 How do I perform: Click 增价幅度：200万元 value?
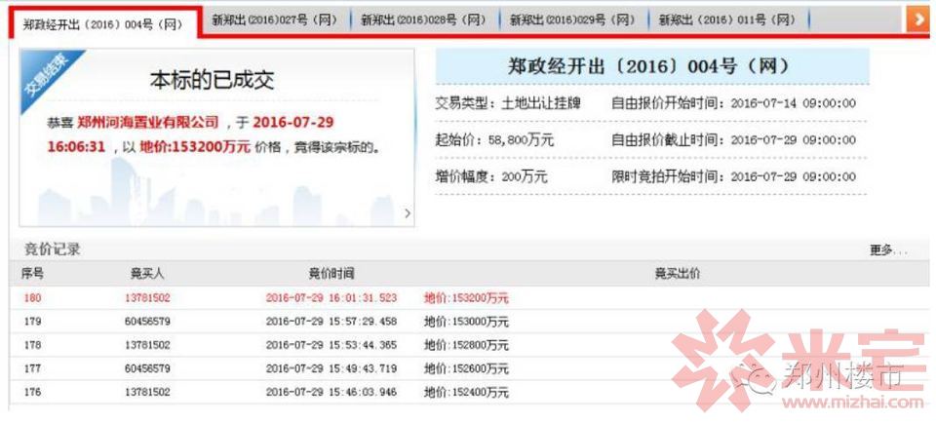pos(491,177)
